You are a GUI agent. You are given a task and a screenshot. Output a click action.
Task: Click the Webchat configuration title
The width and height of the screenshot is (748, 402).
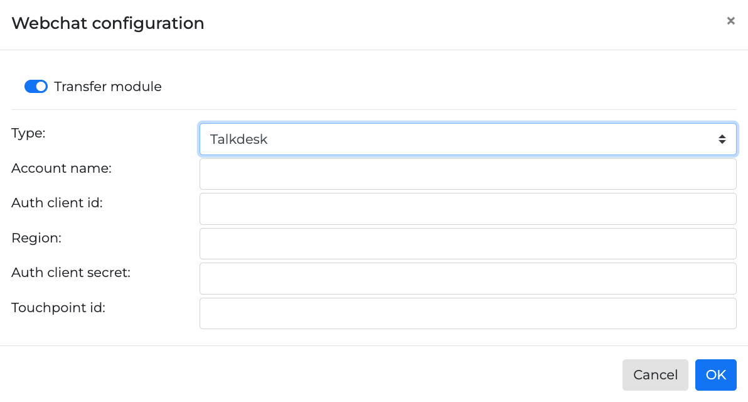coord(107,23)
